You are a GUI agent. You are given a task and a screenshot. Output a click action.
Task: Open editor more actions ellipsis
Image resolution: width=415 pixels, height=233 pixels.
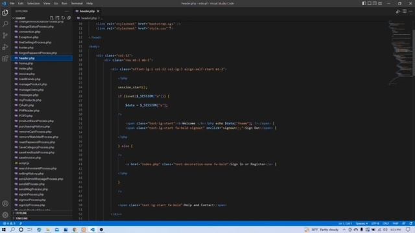click(410, 12)
